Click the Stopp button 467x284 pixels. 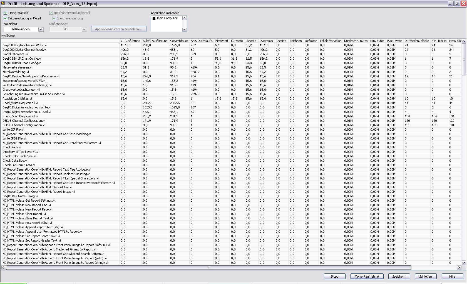334,277
